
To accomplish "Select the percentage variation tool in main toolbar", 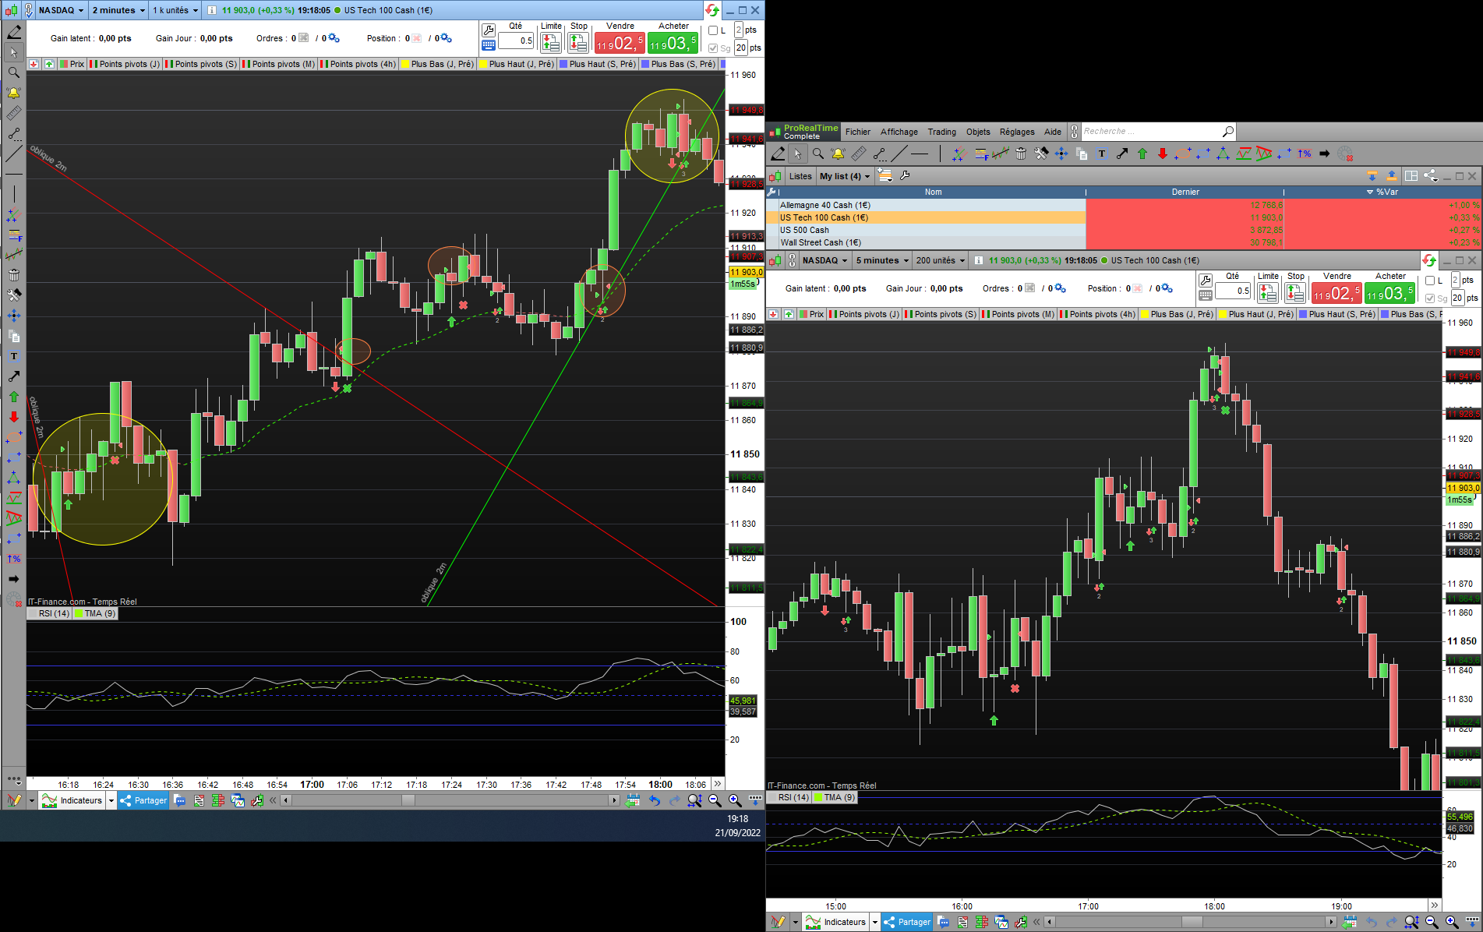I will pos(1305,154).
